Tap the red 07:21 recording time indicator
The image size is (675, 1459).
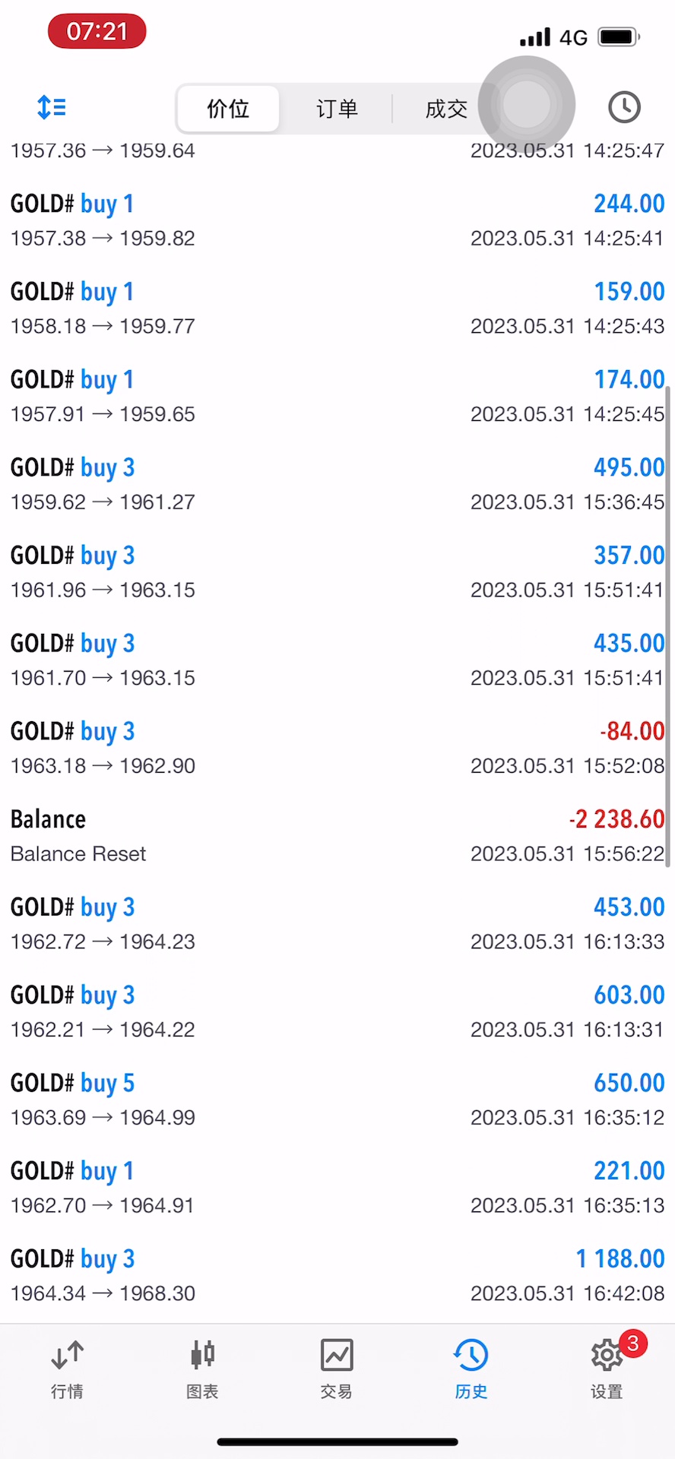pos(97,32)
